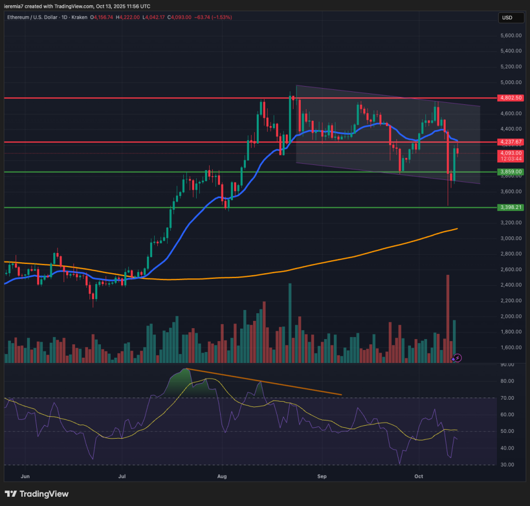Click the Oct label on time axis
The height and width of the screenshot is (506, 530).
(420, 475)
